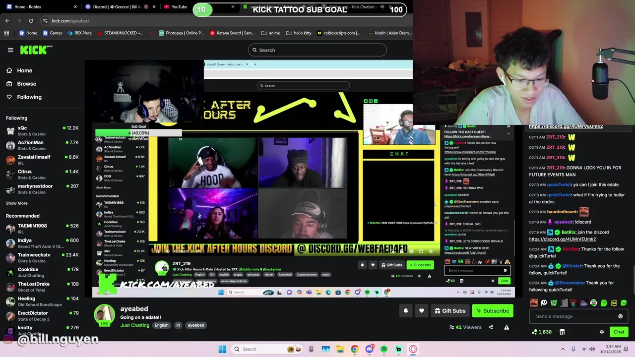
Task: Open the robloxscripts.com bookmark
Action: [x=338, y=33]
